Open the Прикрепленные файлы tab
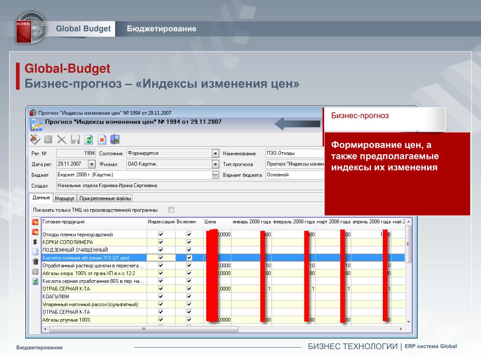The width and height of the screenshot is (481, 361). click(x=105, y=198)
